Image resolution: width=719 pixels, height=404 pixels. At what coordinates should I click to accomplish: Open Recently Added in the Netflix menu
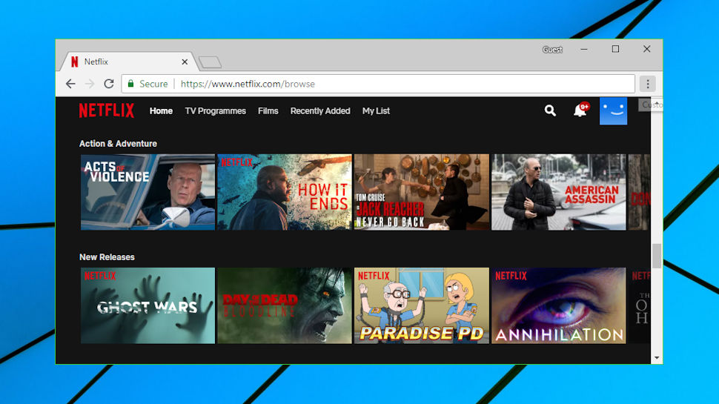point(320,111)
